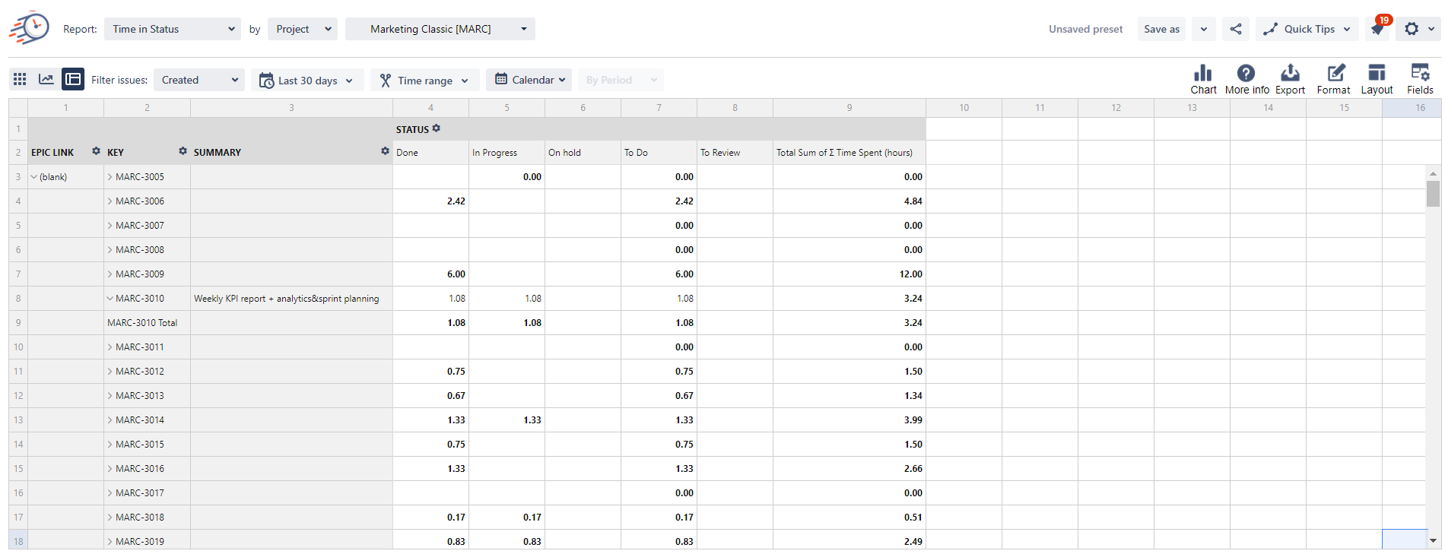The image size is (1445, 554).
Task: Select the pivot table view mode
Action: pos(73,79)
